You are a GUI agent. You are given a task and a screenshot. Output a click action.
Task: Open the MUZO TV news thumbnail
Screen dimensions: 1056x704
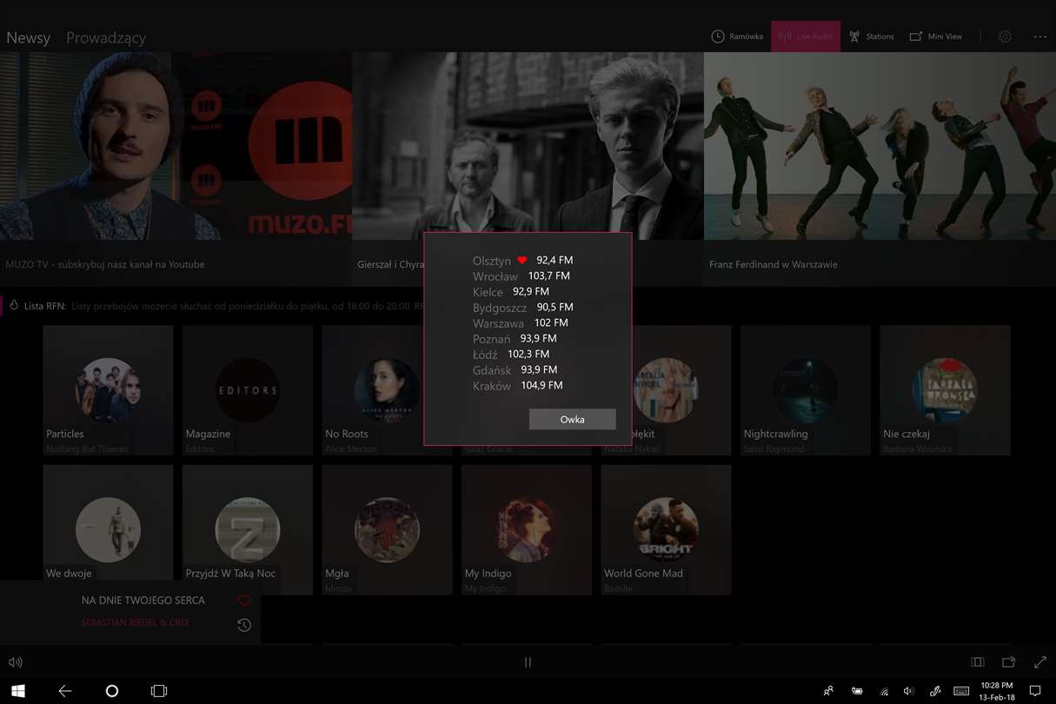(x=176, y=146)
